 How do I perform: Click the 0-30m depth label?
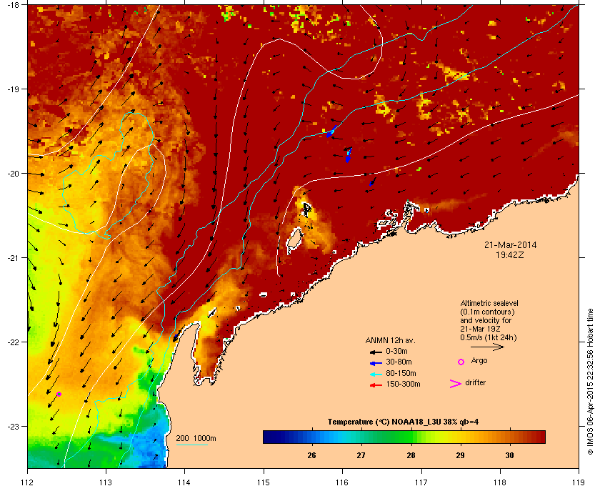point(396,351)
